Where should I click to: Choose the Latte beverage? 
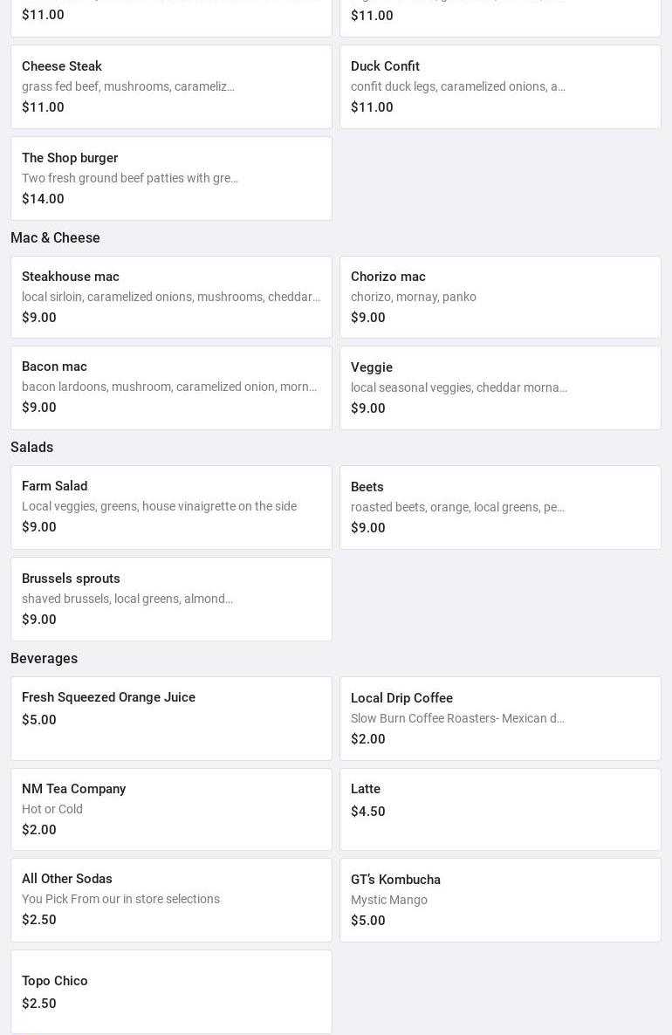pyautogui.click(x=500, y=809)
